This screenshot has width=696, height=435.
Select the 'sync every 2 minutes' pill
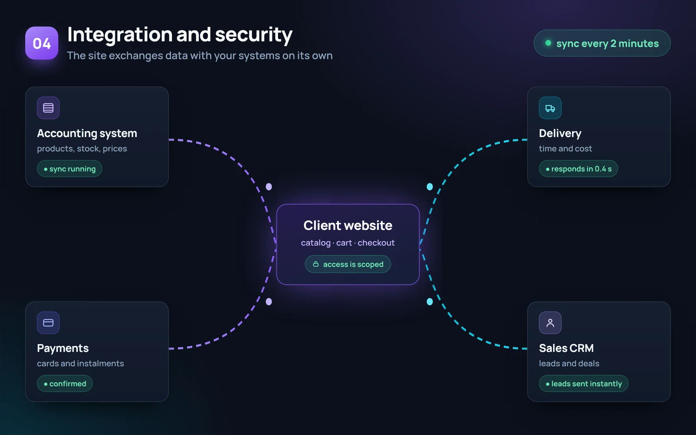[602, 43]
